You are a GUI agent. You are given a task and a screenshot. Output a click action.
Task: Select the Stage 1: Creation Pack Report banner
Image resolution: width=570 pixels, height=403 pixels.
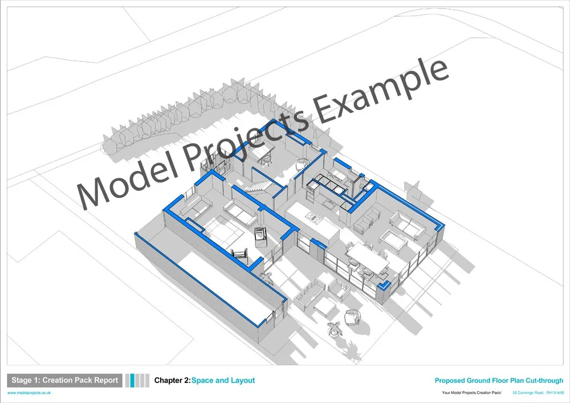pos(64,380)
